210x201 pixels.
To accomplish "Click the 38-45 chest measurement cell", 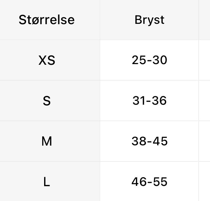I will 149,141.
